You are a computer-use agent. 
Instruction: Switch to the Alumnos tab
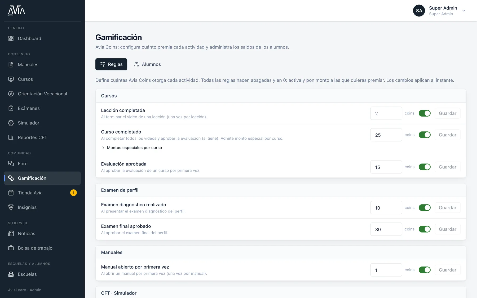pyautogui.click(x=147, y=64)
